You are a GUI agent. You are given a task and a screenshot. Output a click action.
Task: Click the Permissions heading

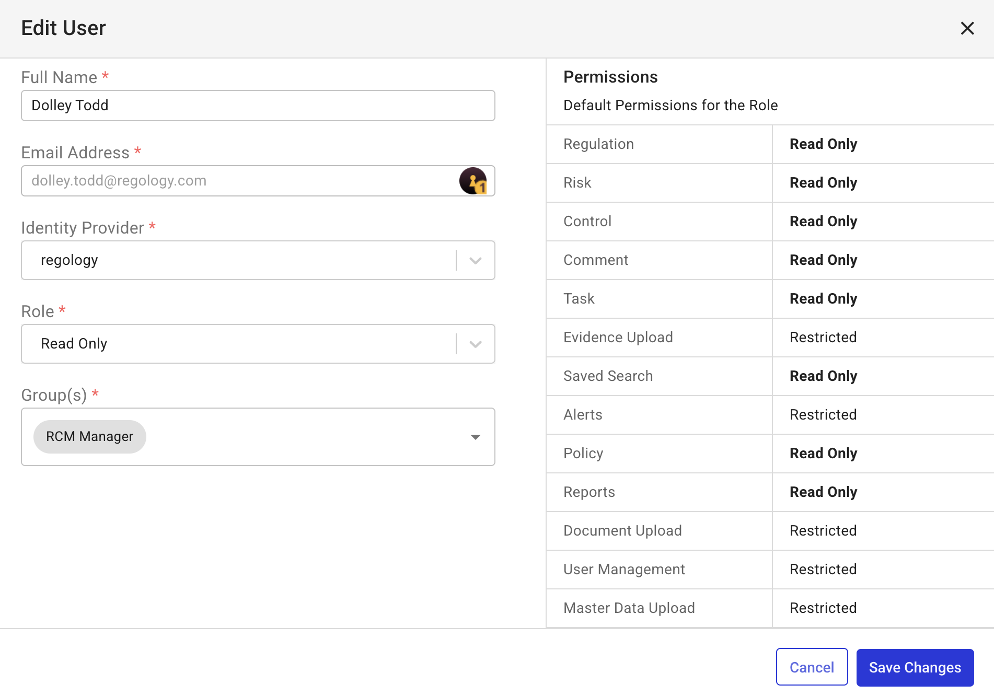[x=610, y=77]
